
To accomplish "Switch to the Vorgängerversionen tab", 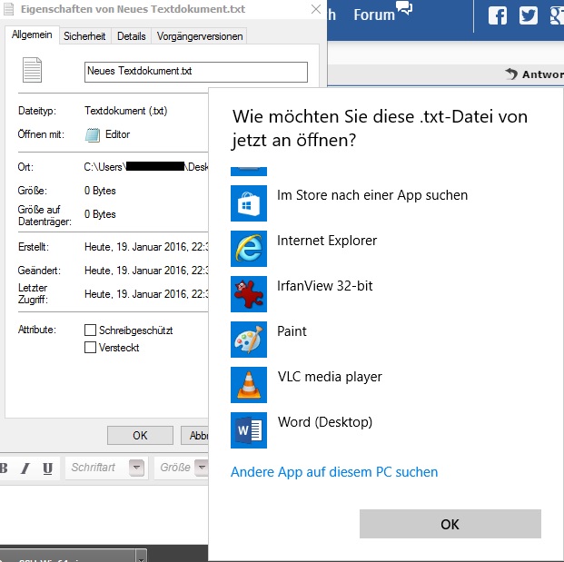I will click(199, 36).
